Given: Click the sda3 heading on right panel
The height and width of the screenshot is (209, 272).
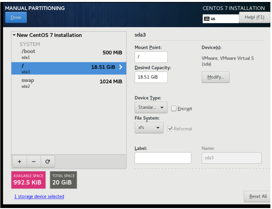Looking at the screenshot, I should [140, 35].
